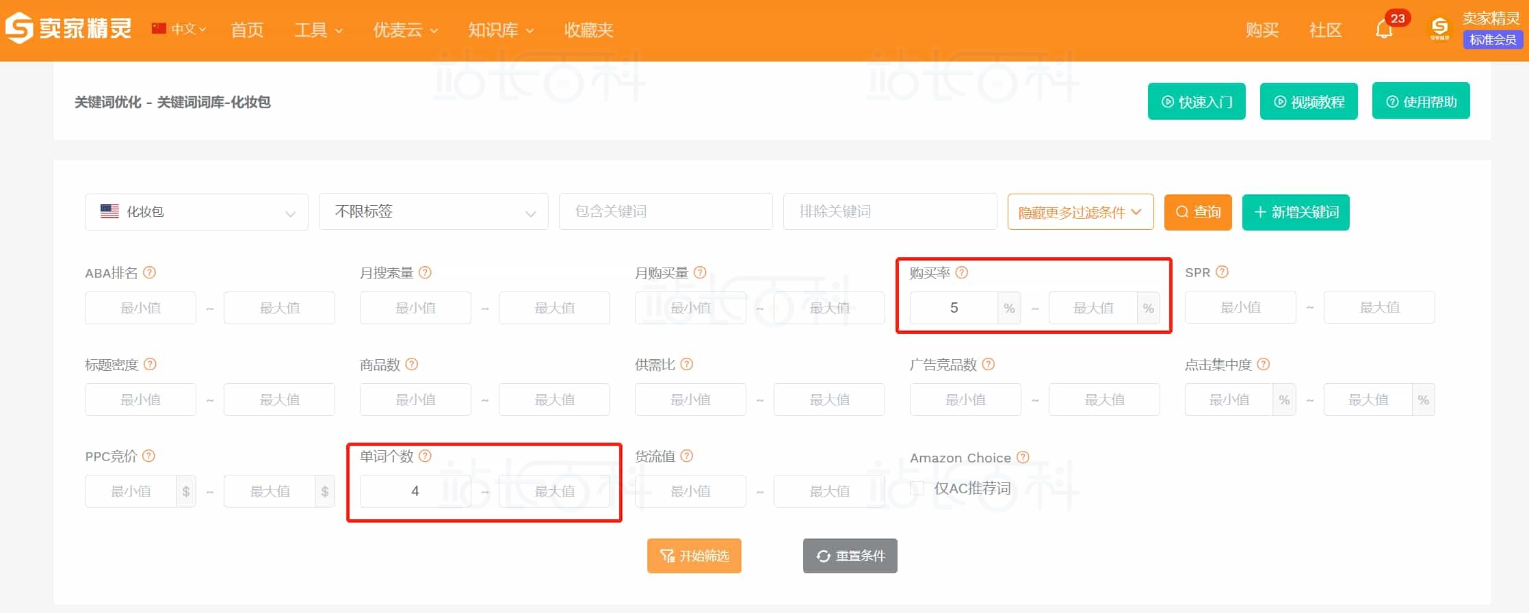
Task: Go to 首页 in navigation
Action: click(247, 29)
